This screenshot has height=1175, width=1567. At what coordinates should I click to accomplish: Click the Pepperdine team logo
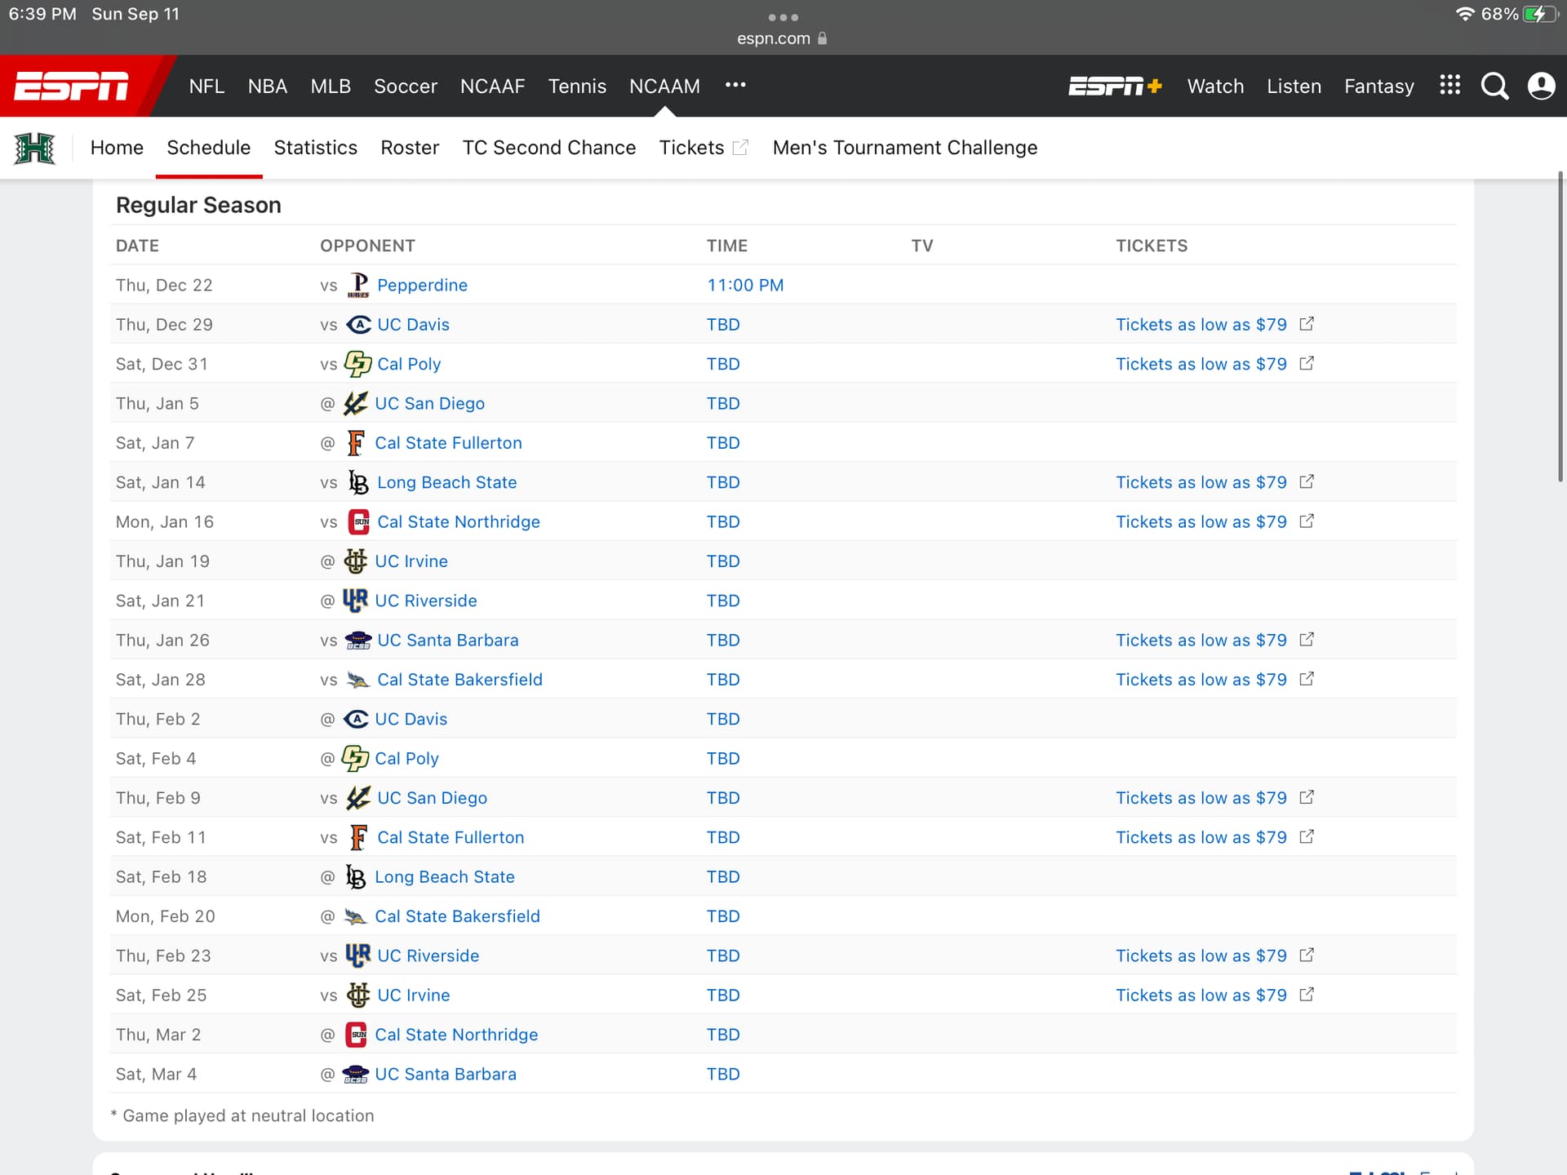point(358,285)
